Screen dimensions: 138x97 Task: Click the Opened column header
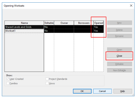click(x=99, y=23)
